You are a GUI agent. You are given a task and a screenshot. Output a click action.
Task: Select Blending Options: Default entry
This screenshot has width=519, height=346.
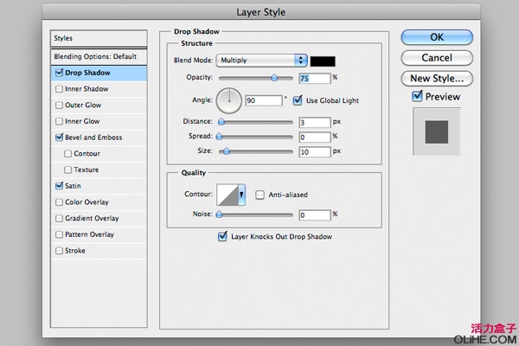pos(99,56)
